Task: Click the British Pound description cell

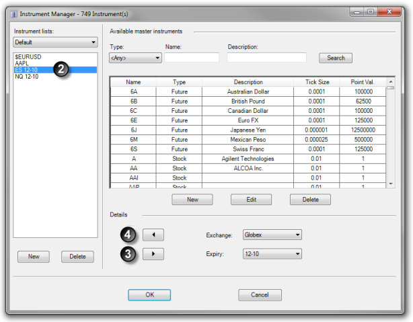Action: tap(248, 101)
